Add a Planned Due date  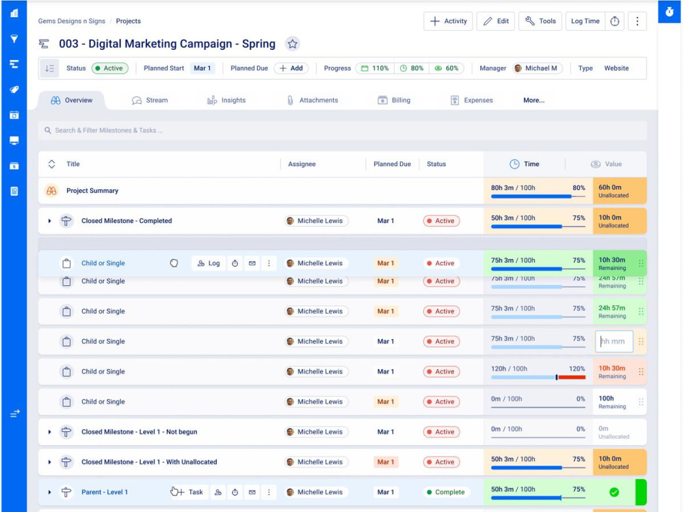(291, 68)
